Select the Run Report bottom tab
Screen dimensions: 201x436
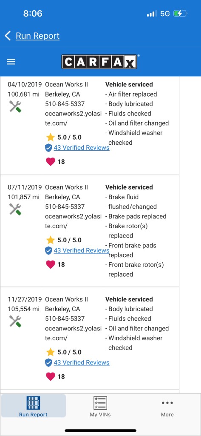click(x=33, y=406)
